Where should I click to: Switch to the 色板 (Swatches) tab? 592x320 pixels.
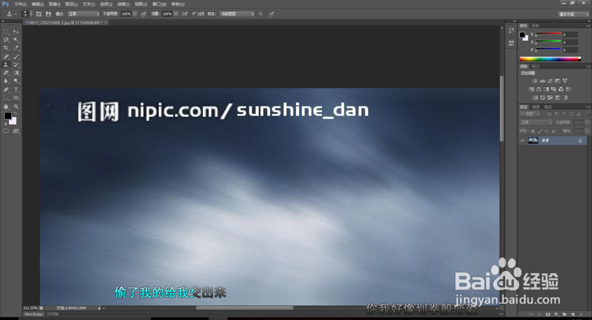[535, 25]
